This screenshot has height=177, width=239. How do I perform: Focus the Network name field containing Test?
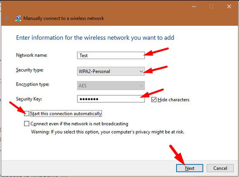tap(111, 55)
